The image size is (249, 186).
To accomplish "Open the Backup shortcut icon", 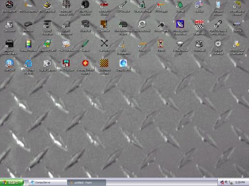I will (x=199, y=5).
